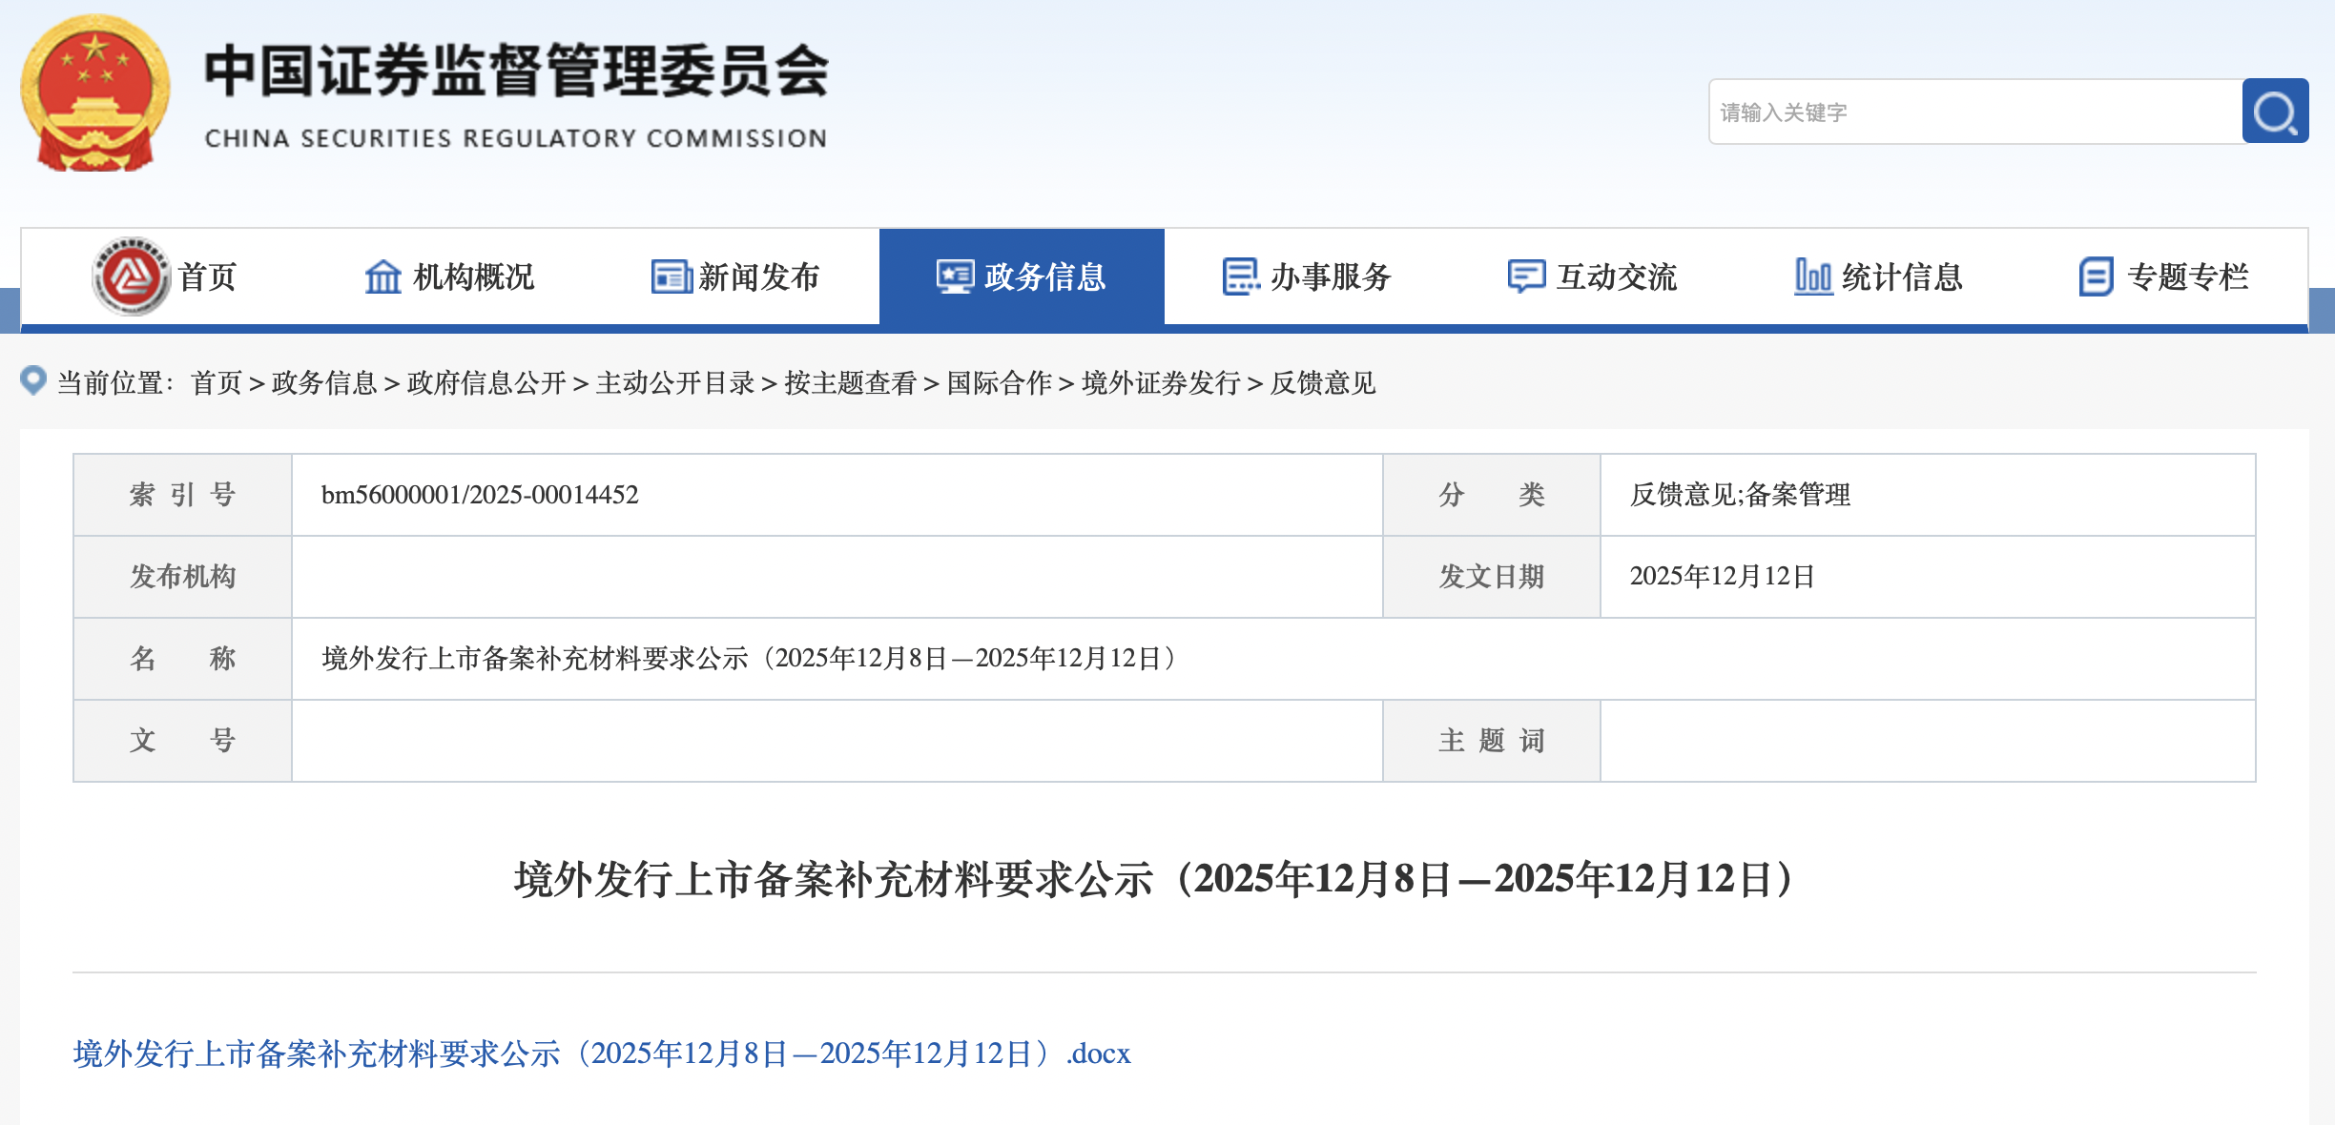Click the building icon for 机构概况
The width and height of the screenshot is (2335, 1125).
tap(383, 276)
